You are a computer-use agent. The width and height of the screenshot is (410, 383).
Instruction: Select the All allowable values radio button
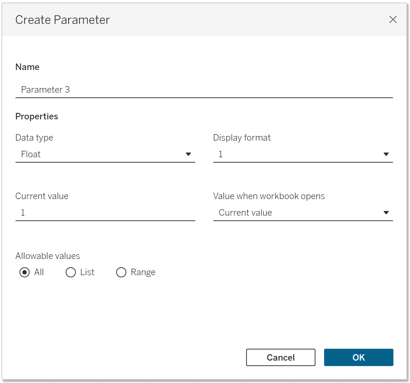tap(25, 272)
